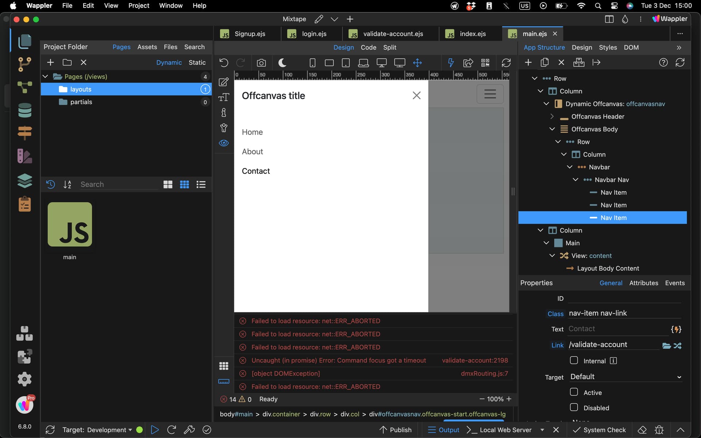The image size is (701, 438).
Task: Open the Project menu in menu bar
Action: click(x=139, y=5)
